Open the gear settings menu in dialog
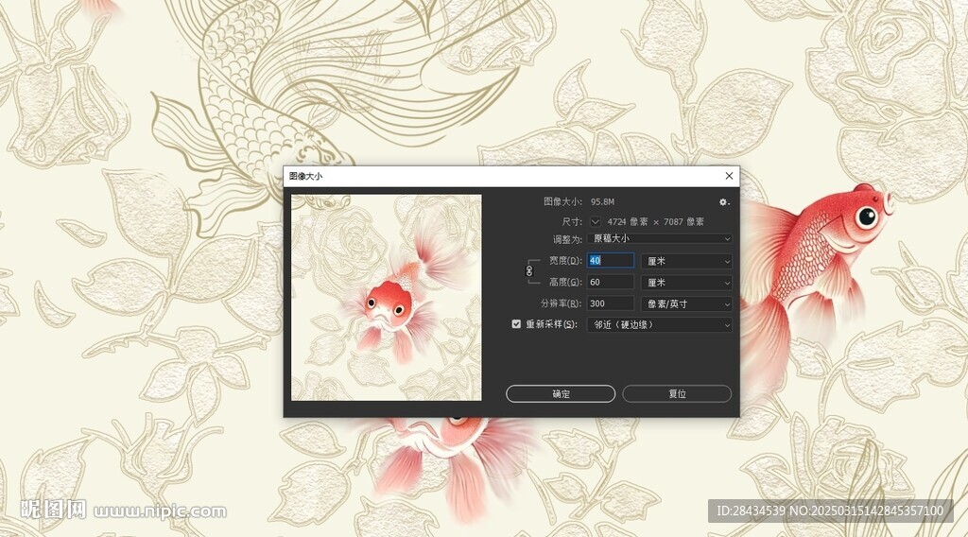Screen dimensions: 968x537 click(723, 201)
